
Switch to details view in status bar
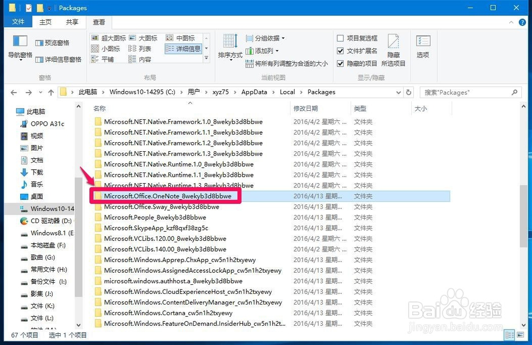[510, 335]
